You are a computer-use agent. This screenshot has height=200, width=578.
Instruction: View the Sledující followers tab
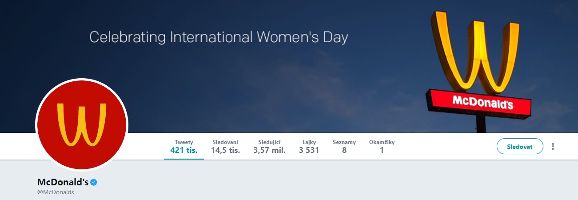click(x=269, y=146)
